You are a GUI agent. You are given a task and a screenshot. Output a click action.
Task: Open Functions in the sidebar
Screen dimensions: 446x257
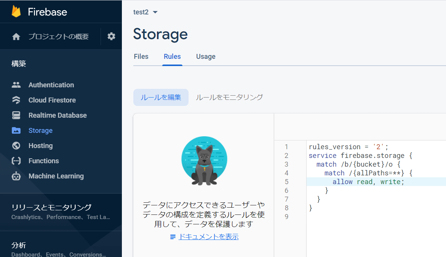pos(43,161)
